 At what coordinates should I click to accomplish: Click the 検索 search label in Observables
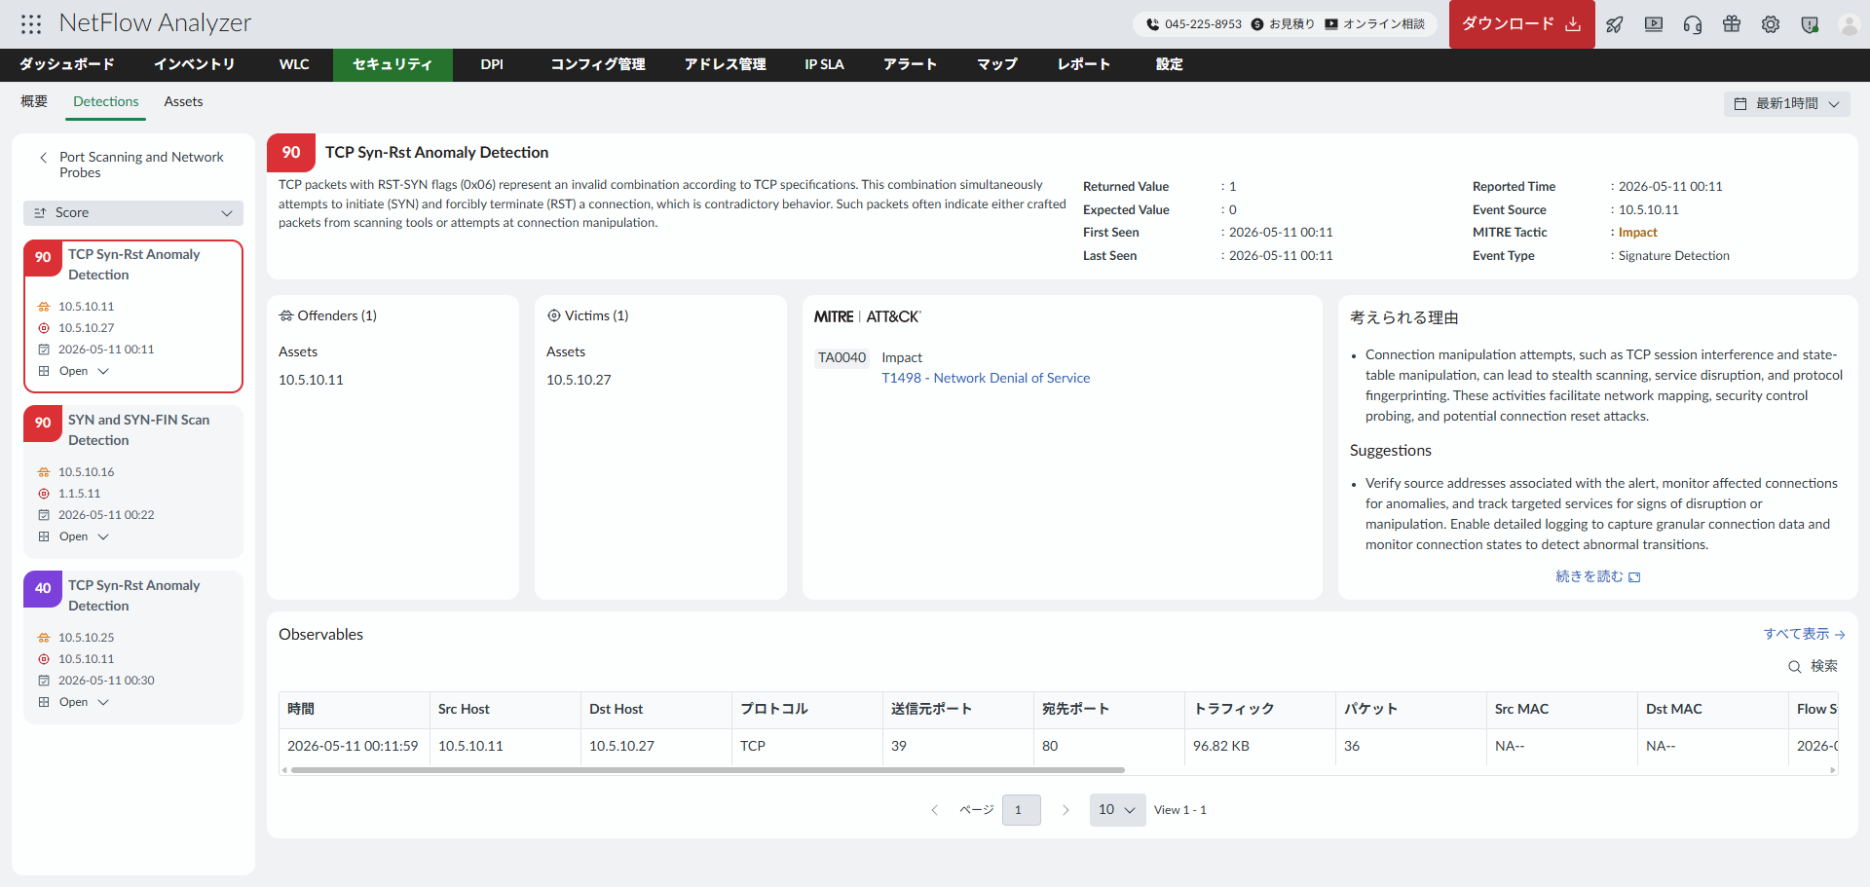(1824, 667)
